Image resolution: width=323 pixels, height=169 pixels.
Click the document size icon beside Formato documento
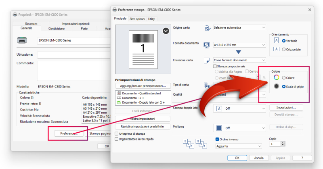(x=206, y=45)
